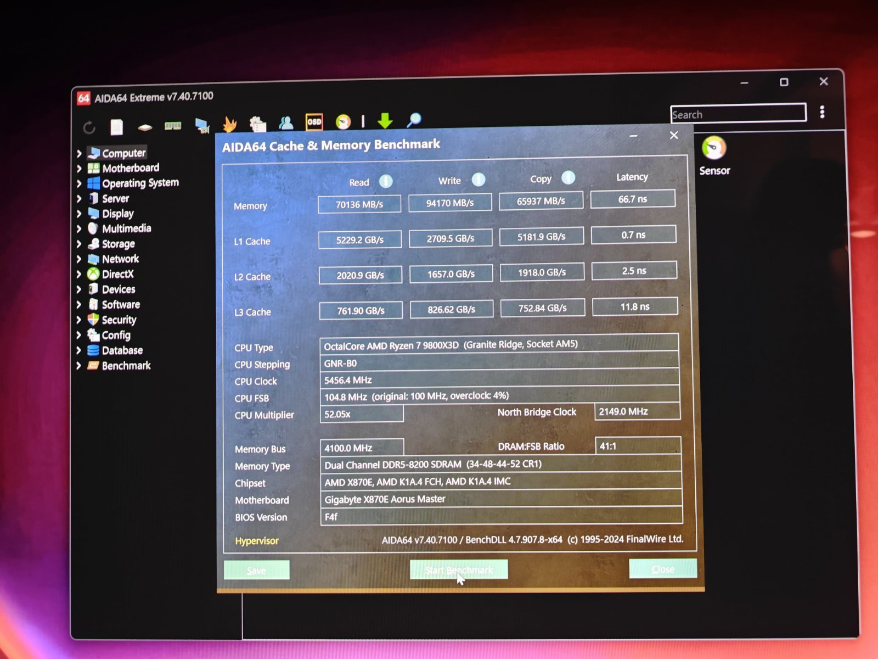Click Memory Read value 70136 MB/s
Viewport: 878px width, 659px height.
[359, 204]
